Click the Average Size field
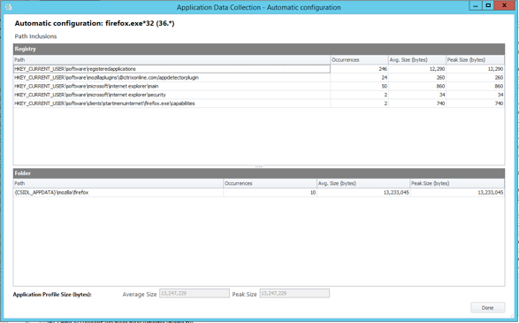The image size is (519, 323). coord(195,294)
